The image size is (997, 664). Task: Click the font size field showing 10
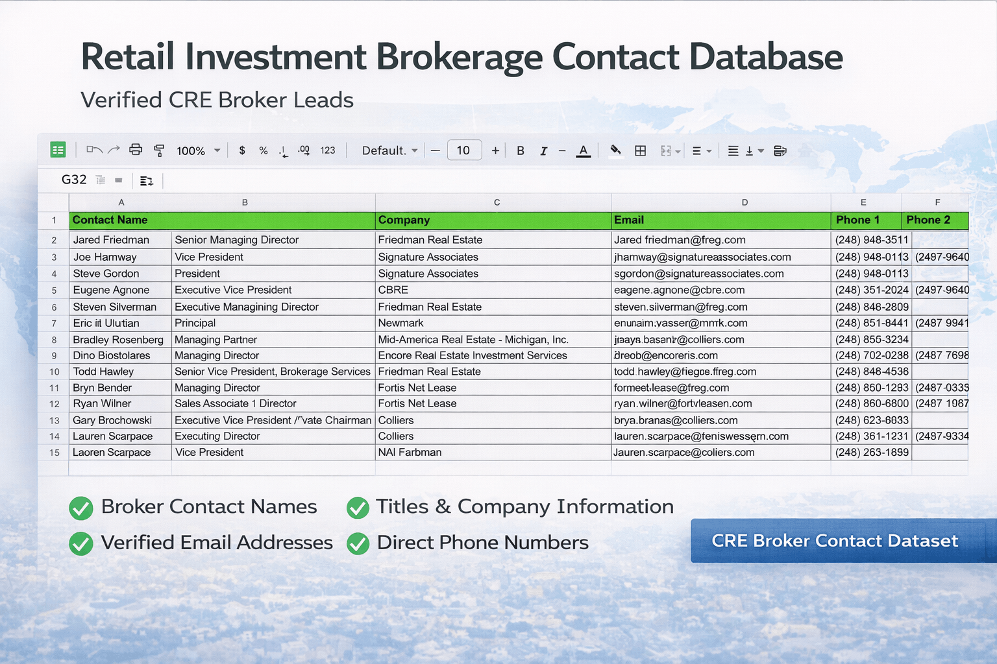(464, 150)
